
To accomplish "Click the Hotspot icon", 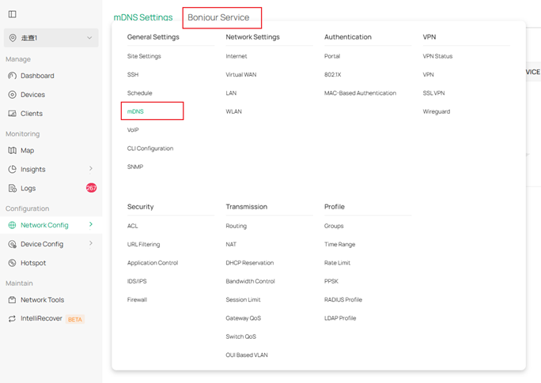I will pos(12,263).
